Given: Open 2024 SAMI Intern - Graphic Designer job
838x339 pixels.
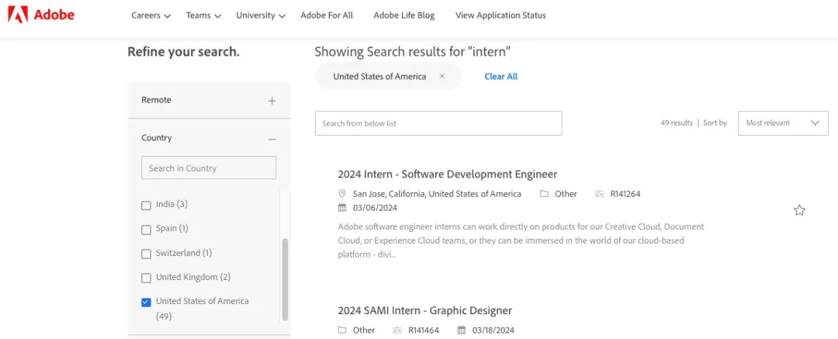Looking at the screenshot, I should tap(425, 310).
